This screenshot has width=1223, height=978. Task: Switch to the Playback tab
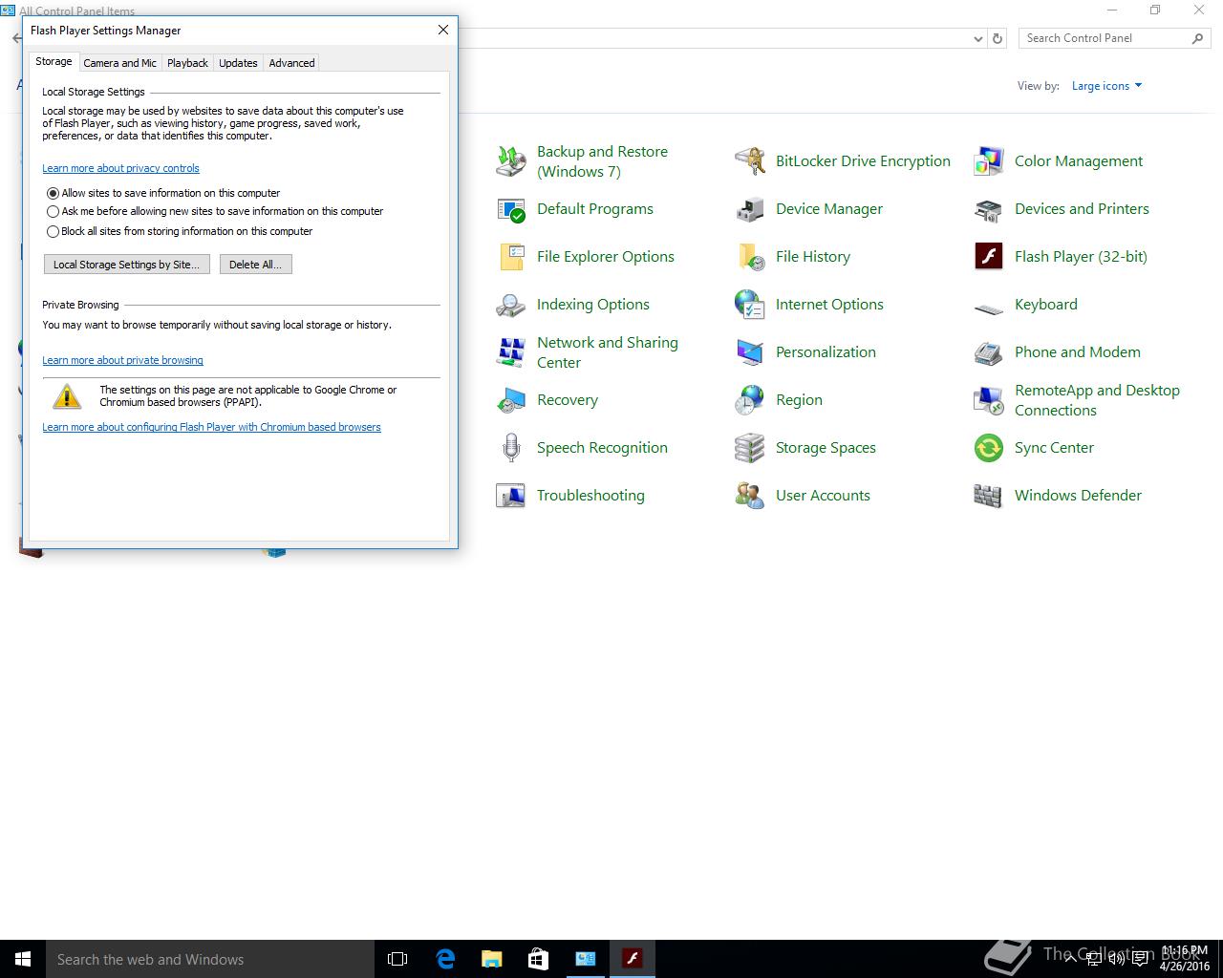click(187, 63)
